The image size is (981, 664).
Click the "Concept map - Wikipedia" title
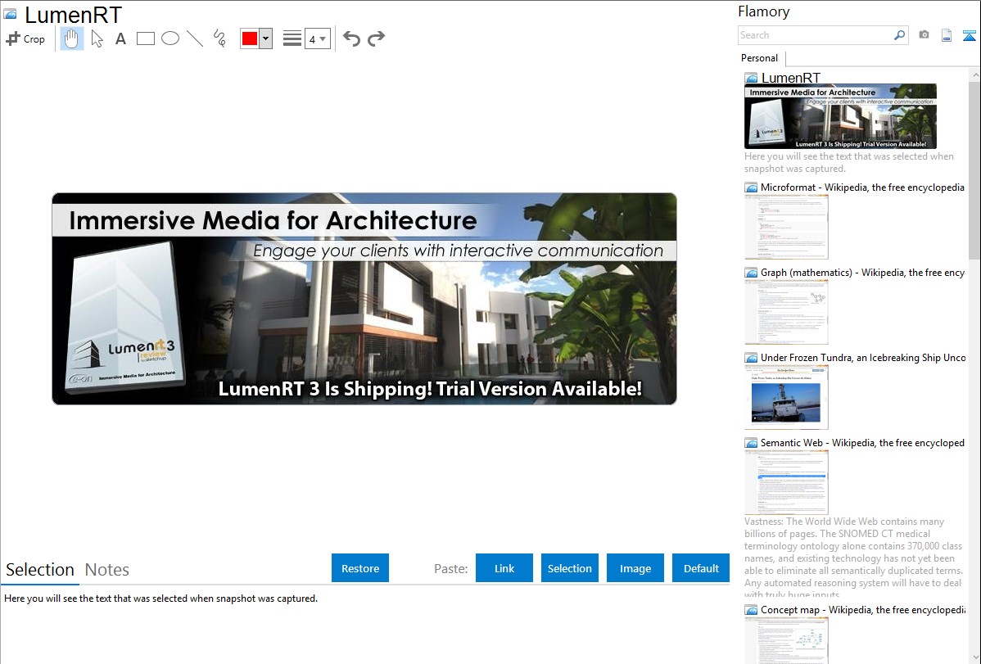[x=862, y=610]
